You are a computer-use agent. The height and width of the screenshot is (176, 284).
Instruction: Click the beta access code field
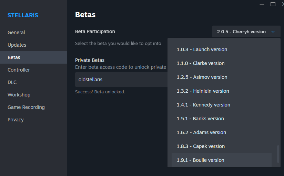click(121, 80)
